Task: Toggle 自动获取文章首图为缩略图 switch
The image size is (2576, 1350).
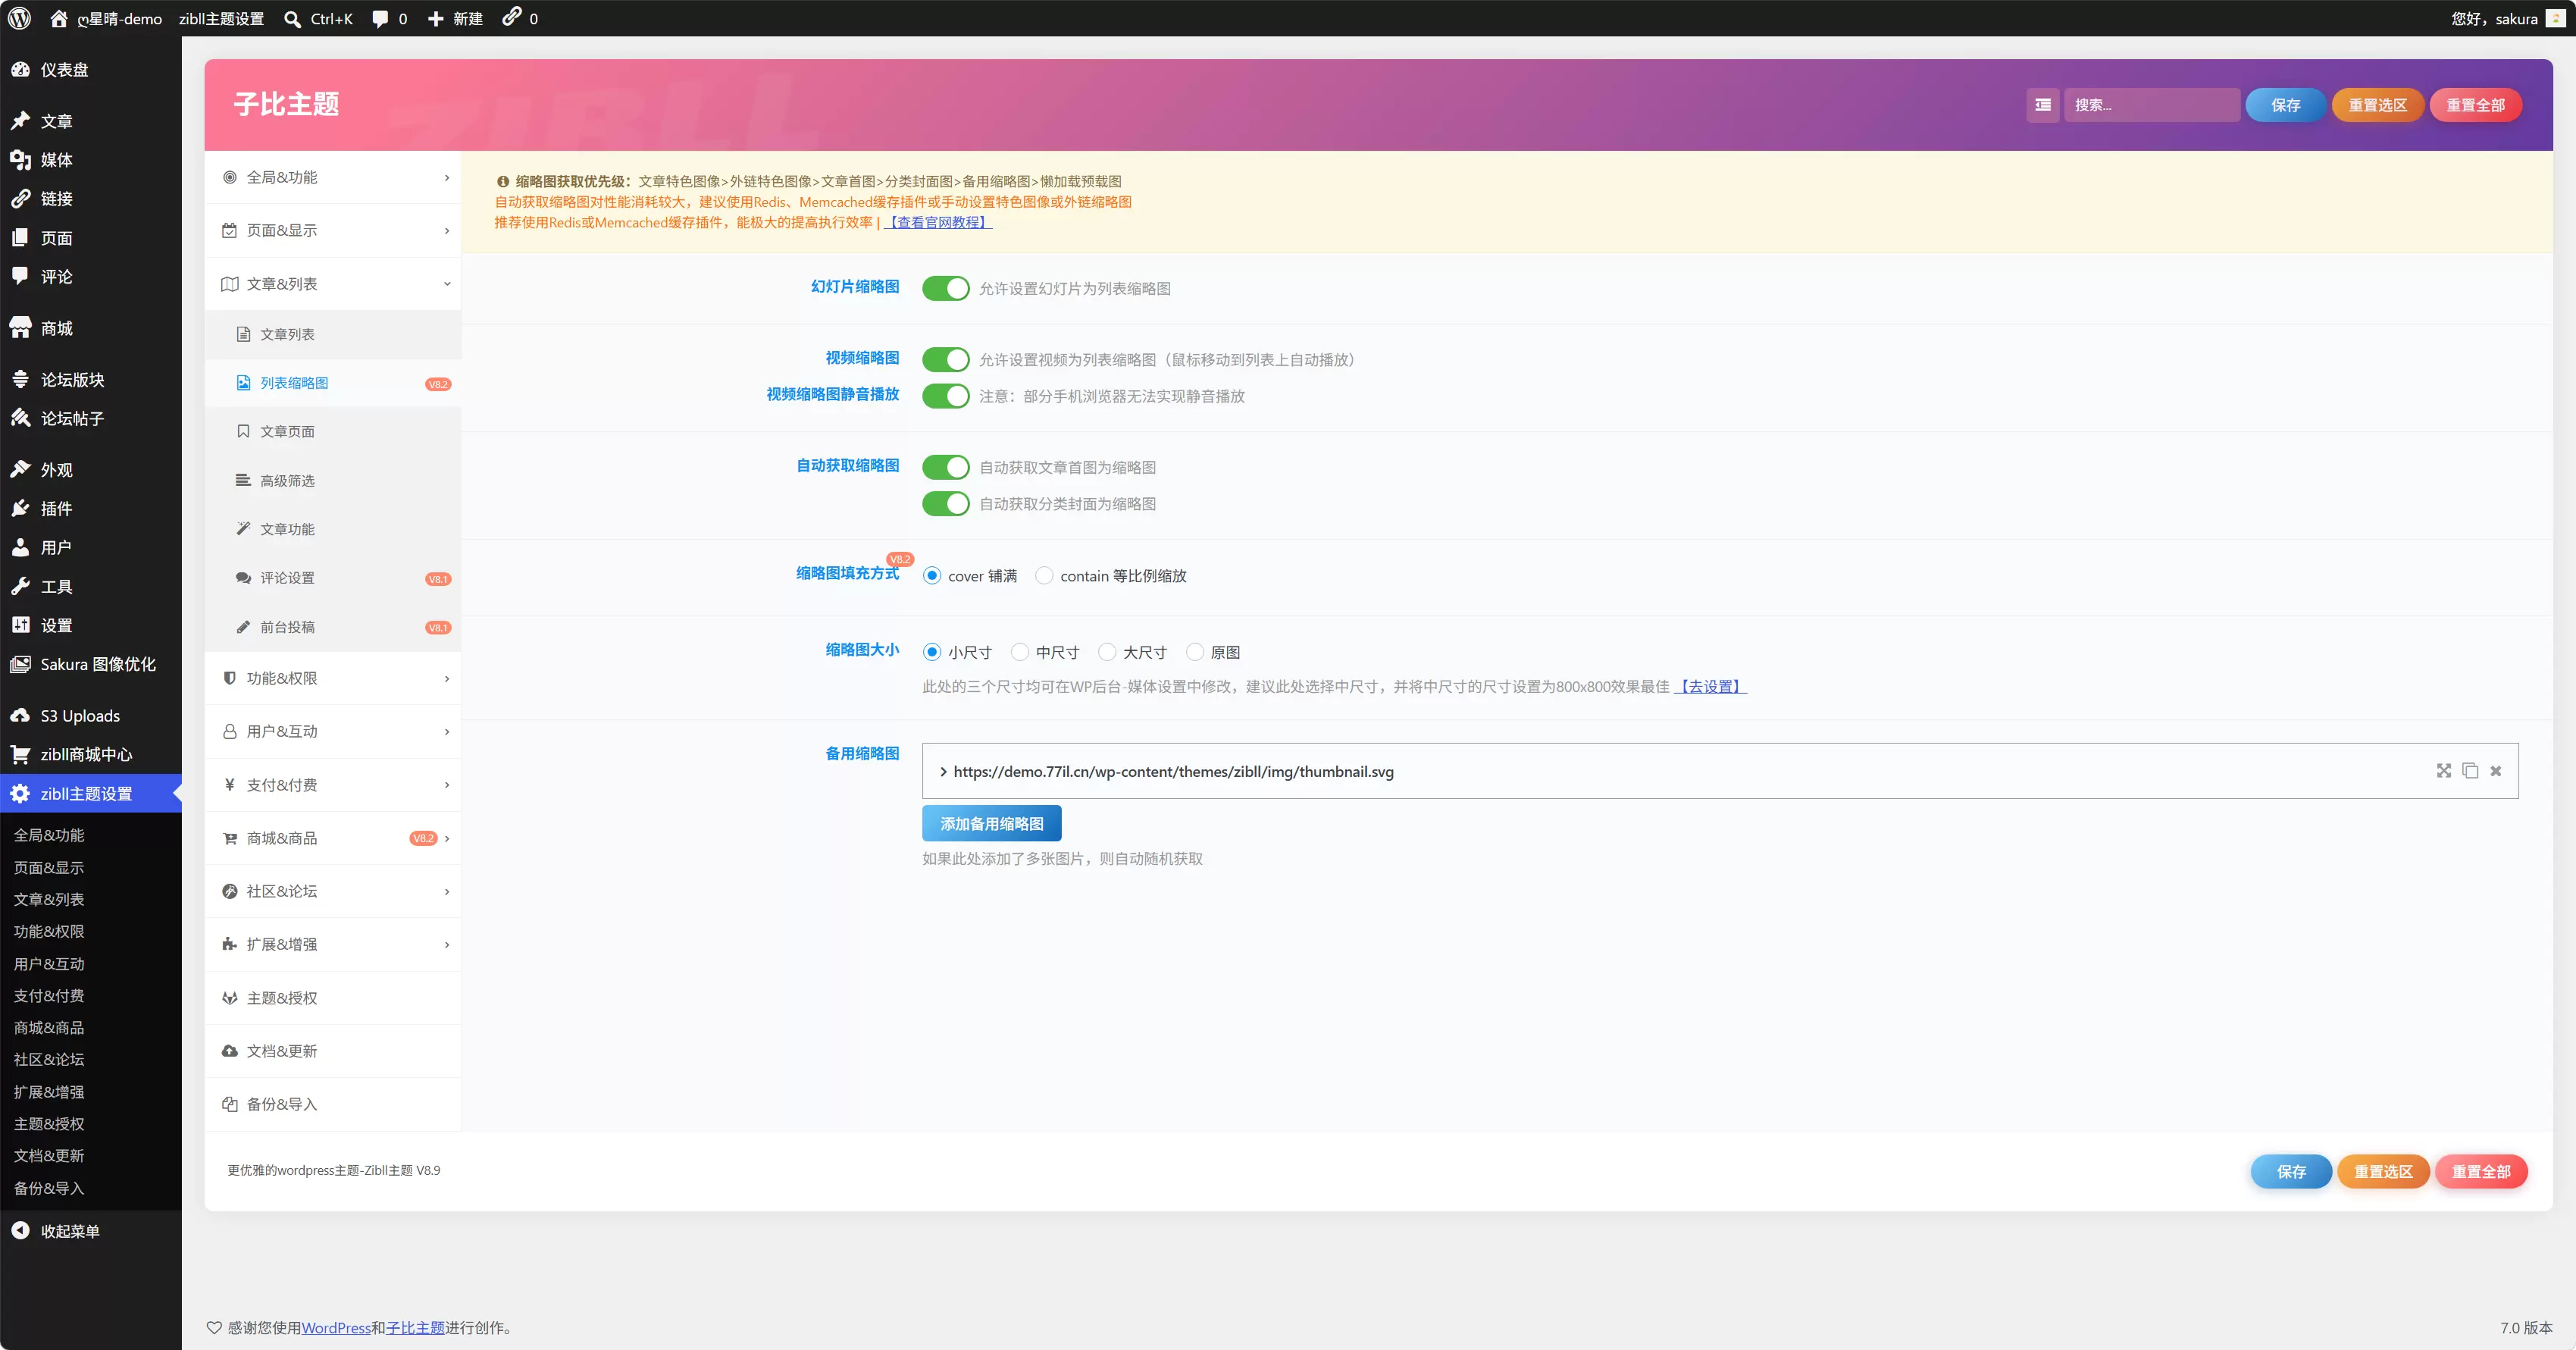Action: coord(945,467)
